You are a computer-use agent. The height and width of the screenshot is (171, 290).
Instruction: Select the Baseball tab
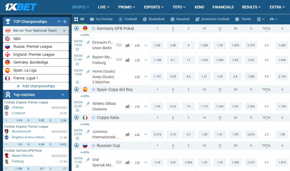point(180,19)
